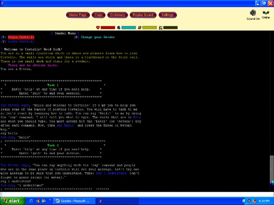The width and height of the screenshot is (274, 205).
Task: Click the red health bar
Action: coord(108,27)
